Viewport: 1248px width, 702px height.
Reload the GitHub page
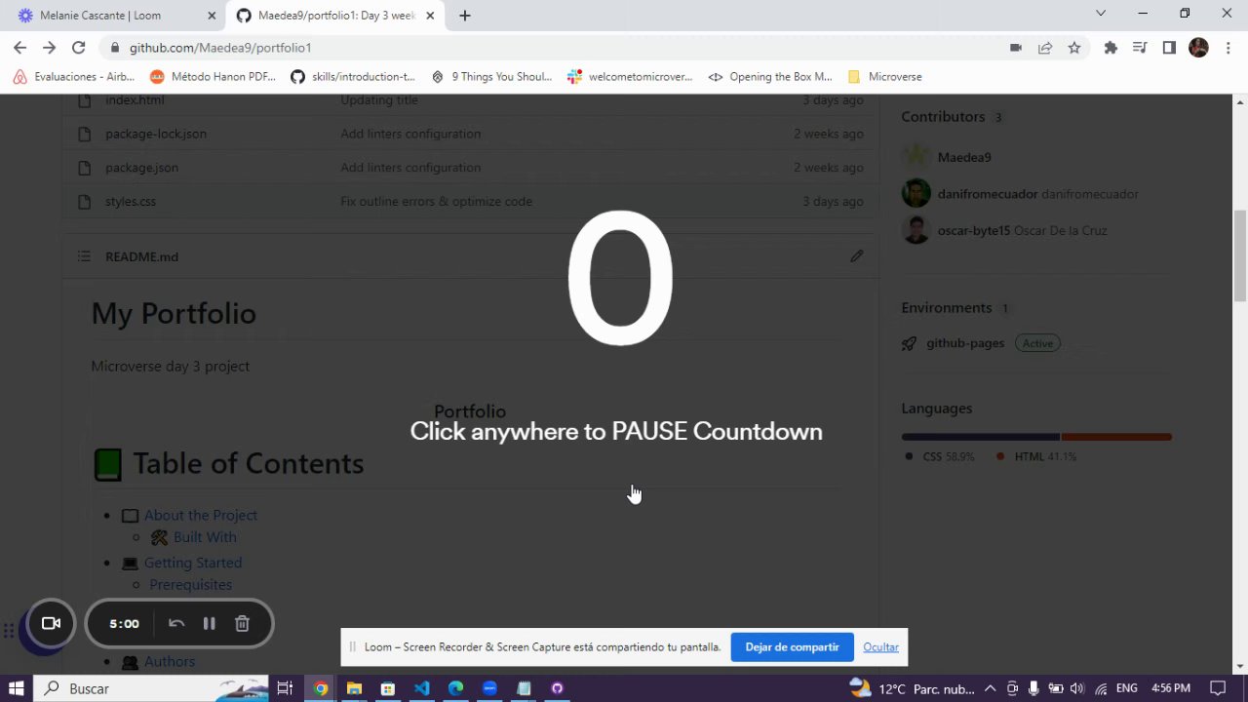pos(79,48)
